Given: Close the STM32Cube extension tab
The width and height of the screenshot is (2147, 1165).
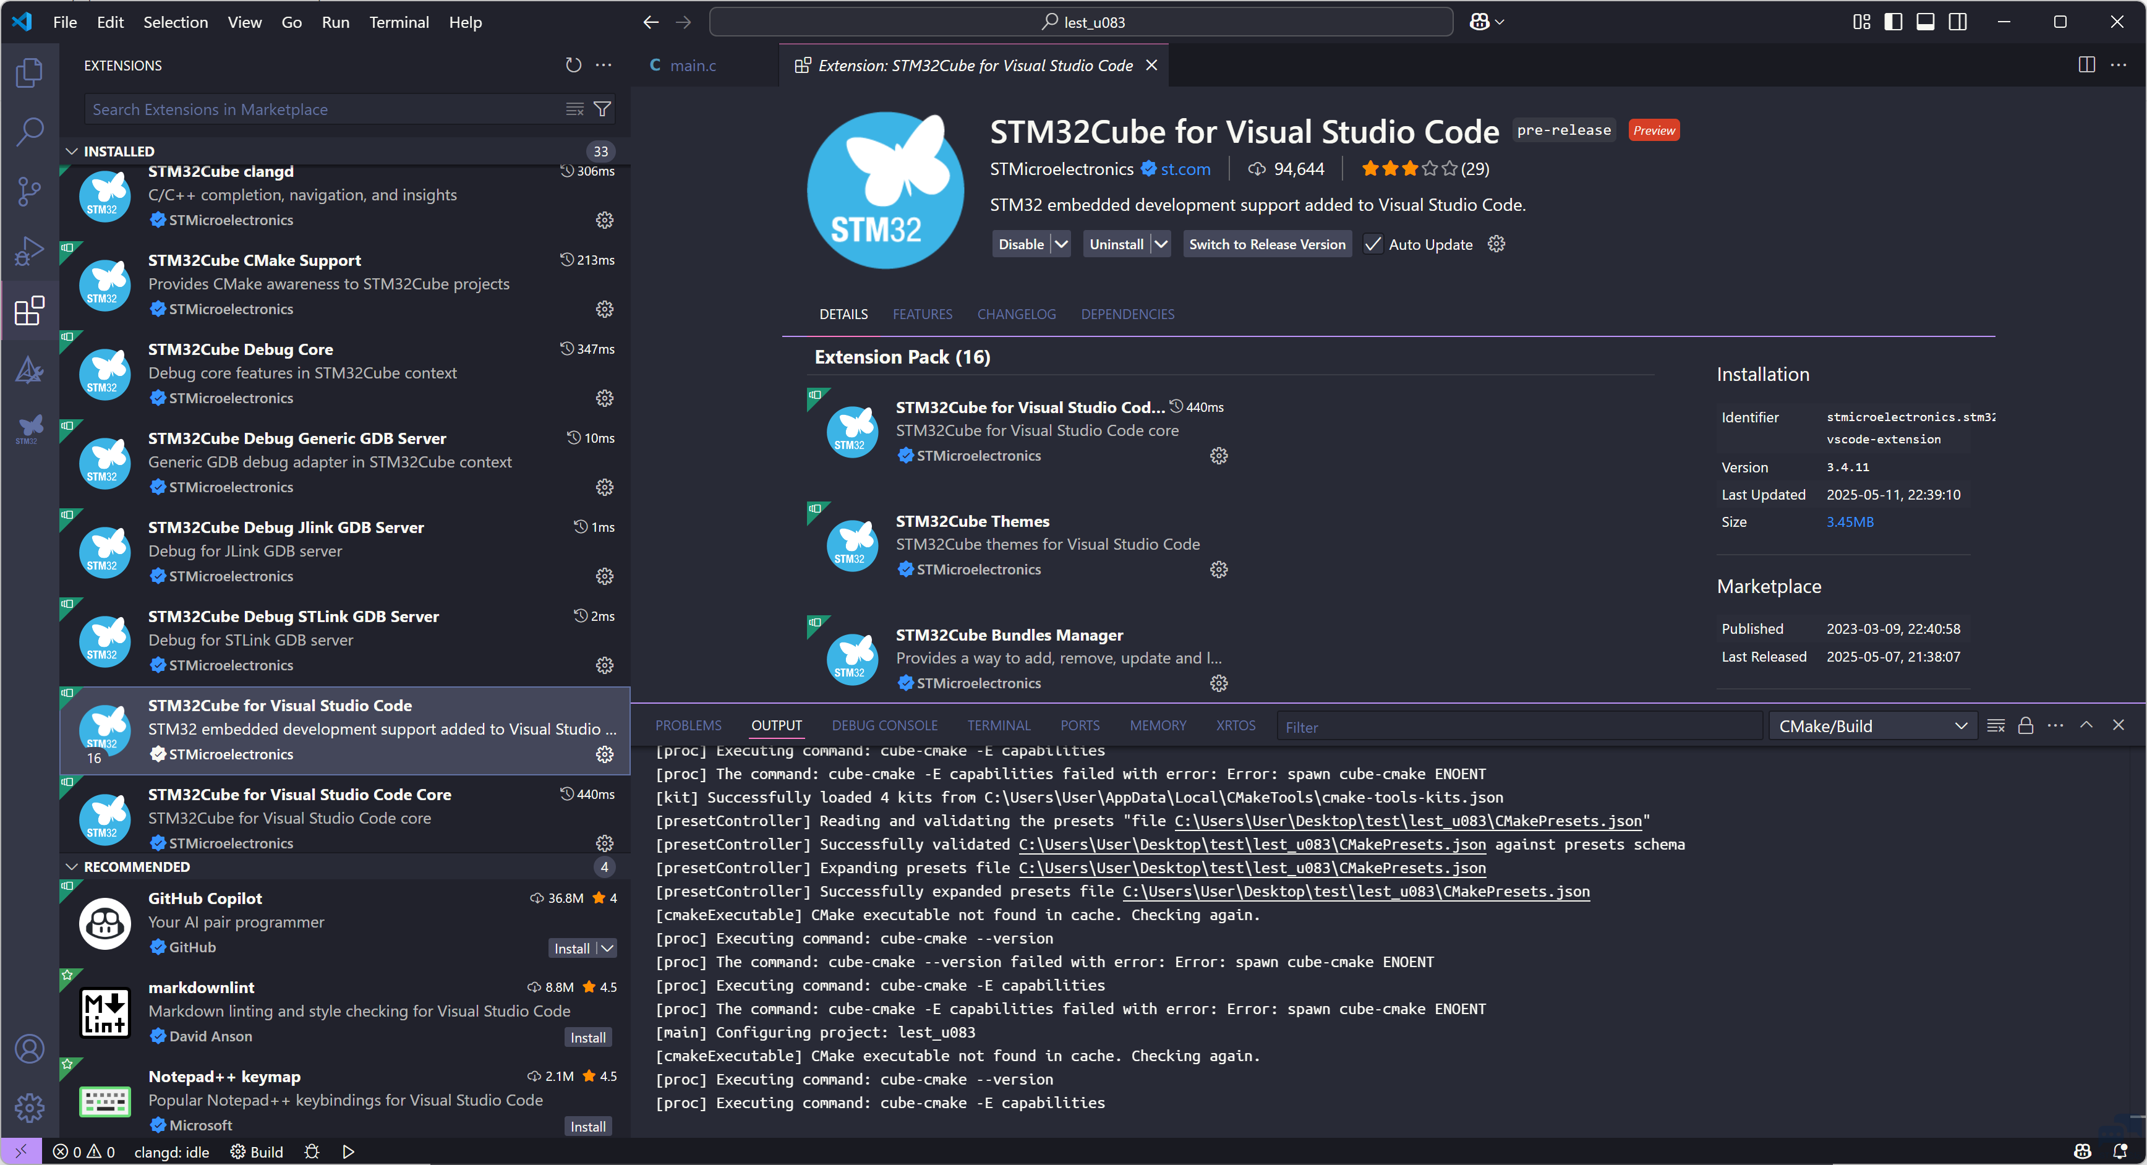Looking at the screenshot, I should pos(1152,65).
